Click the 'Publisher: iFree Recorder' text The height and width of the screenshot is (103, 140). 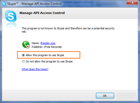(47, 47)
